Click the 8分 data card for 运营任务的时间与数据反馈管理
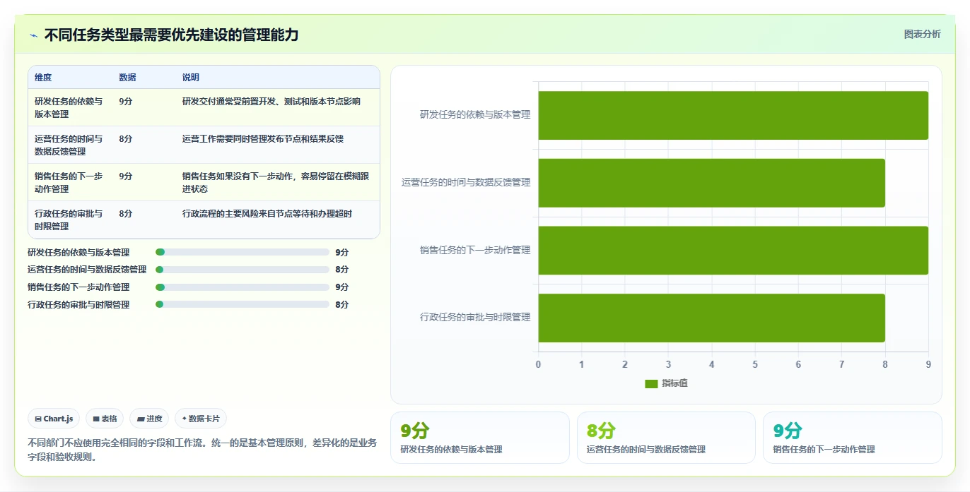The height and width of the screenshot is (492, 970). click(x=666, y=438)
